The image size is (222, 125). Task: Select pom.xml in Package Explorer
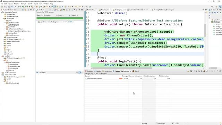(x=9, y=52)
